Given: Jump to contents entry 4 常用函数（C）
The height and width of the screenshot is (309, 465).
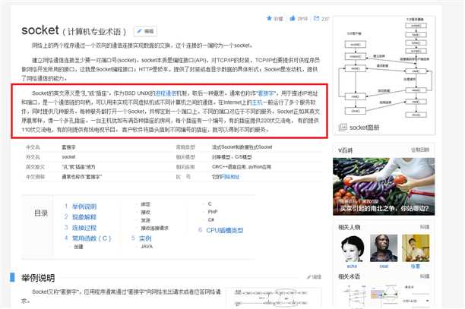Looking at the screenshot, I should [92, 238].
